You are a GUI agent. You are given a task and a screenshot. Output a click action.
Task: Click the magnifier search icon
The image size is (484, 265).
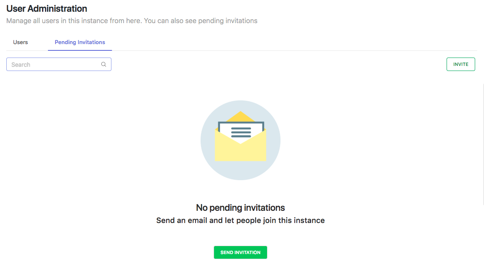104,64
